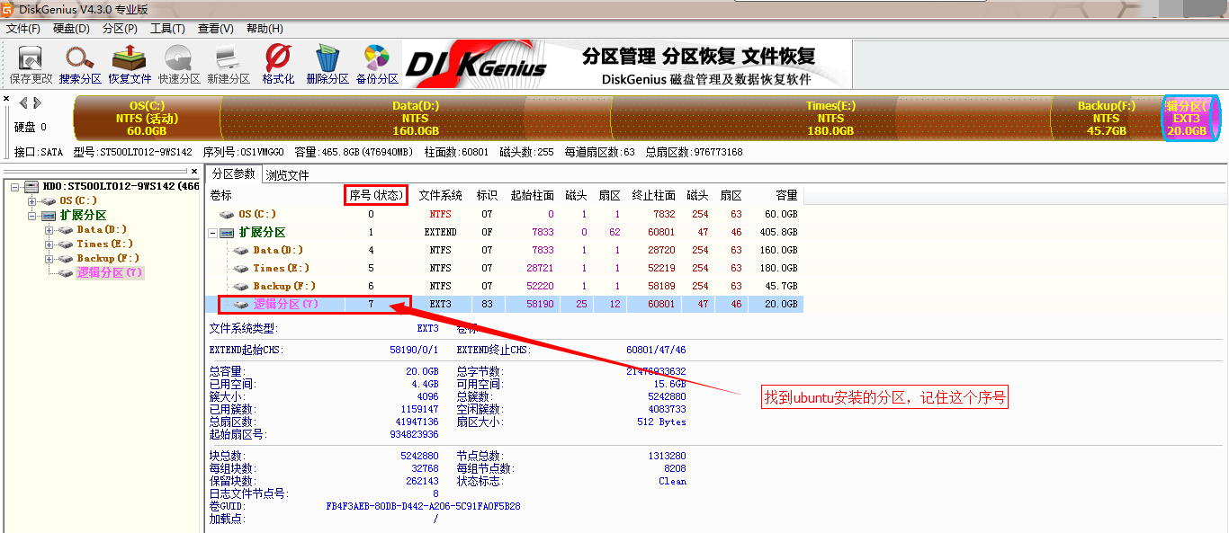Close the left tree panel using X
This screenshot has width=1229, height=533.
click(193, 171)
